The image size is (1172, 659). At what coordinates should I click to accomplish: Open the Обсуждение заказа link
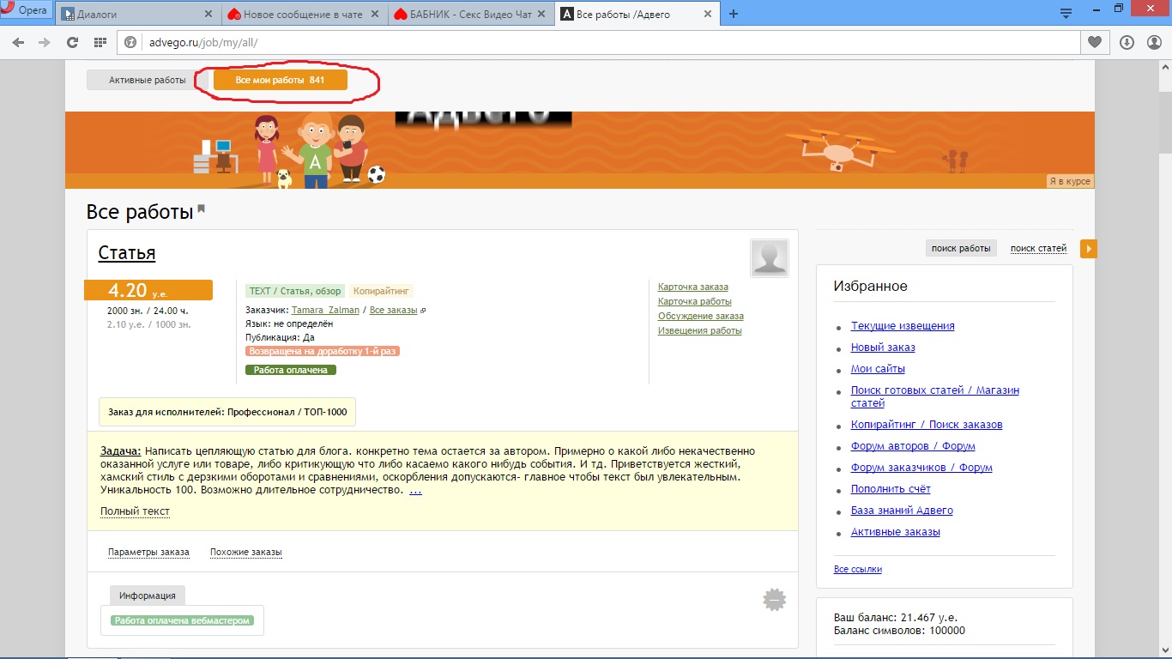[x=701, y=316]
